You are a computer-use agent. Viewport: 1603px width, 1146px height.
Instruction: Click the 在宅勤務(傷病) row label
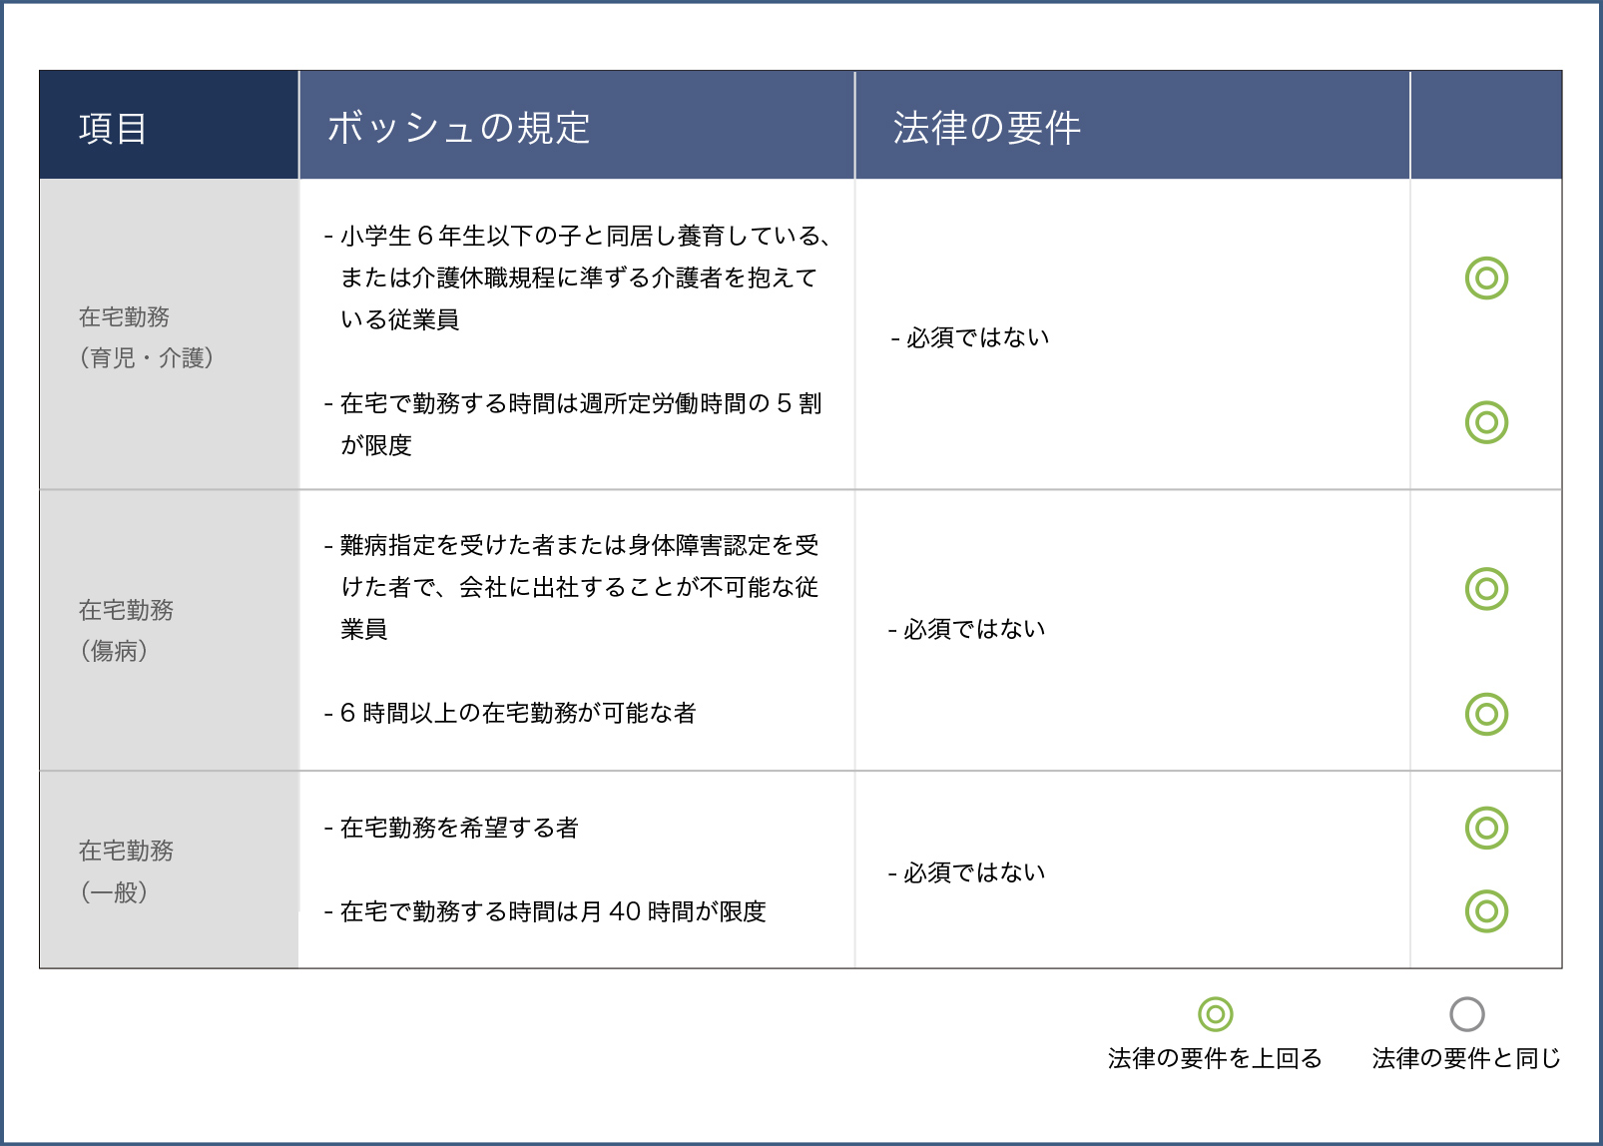[x=126, y=630]
